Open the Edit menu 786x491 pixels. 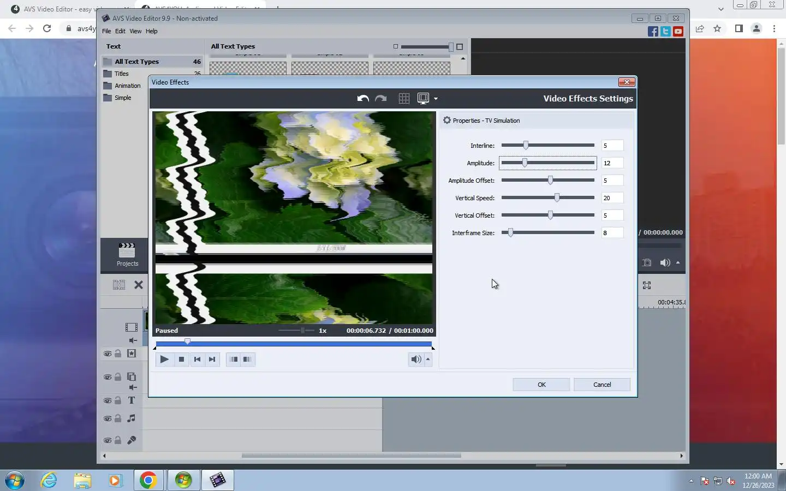pos(120,31)
